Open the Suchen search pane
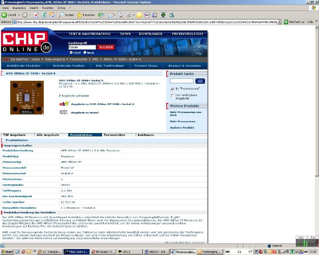319x255 pixels. pyautogui.click(x=66, y=15)
